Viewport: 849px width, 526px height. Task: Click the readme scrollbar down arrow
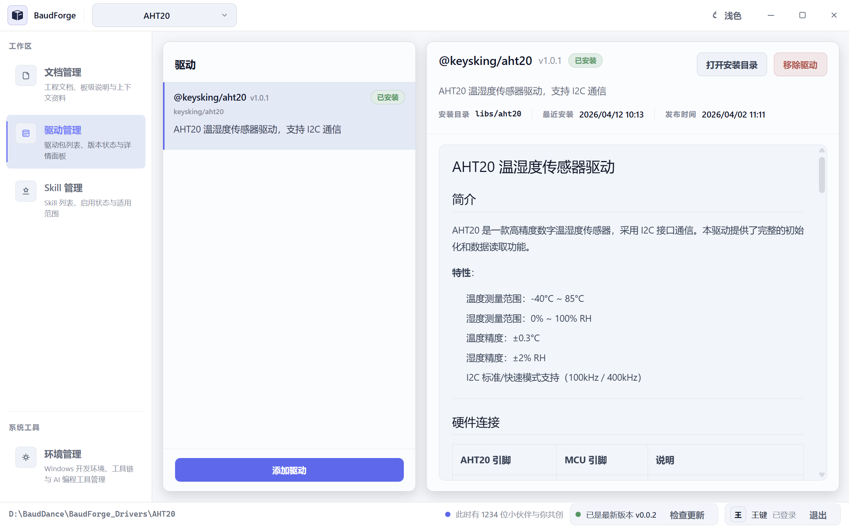[x=822, y=475]
